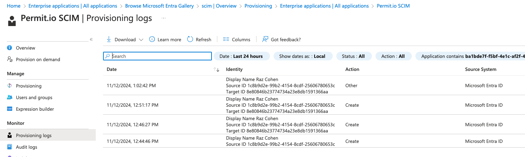This screenshot has width=525, height=157.
Task: Click the Learn more info icon
Action: 152,39
